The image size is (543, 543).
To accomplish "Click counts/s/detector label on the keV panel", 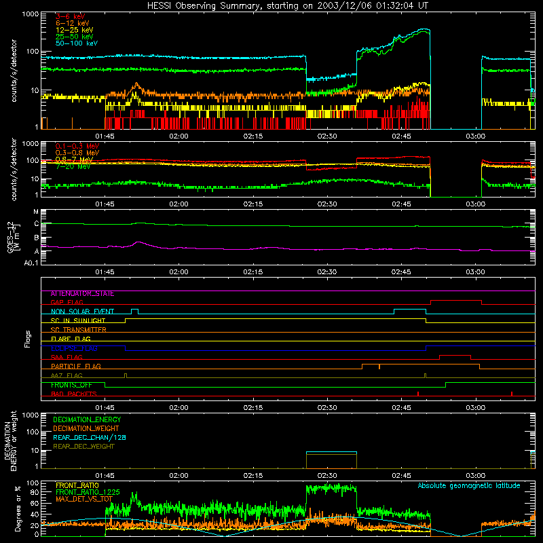I will (14, 71).
